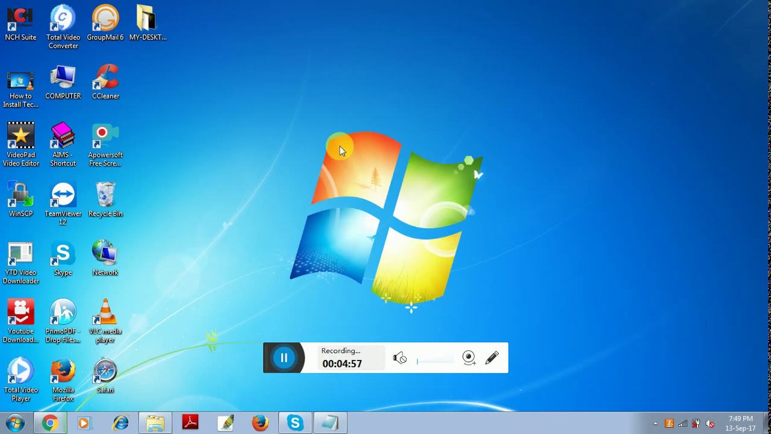771x434 pixels.
Task: Adjust the recorder volume slider
Action: (x=435, y=360)
